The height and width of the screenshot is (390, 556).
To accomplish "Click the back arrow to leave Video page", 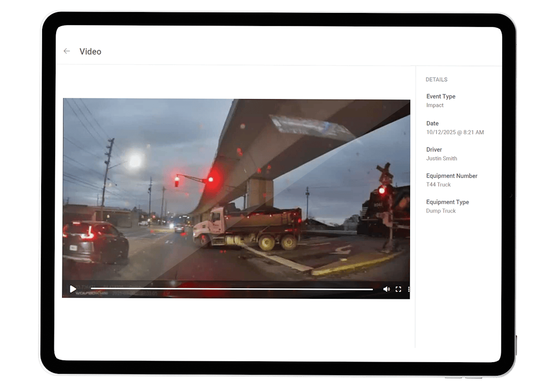I will 67,51.
